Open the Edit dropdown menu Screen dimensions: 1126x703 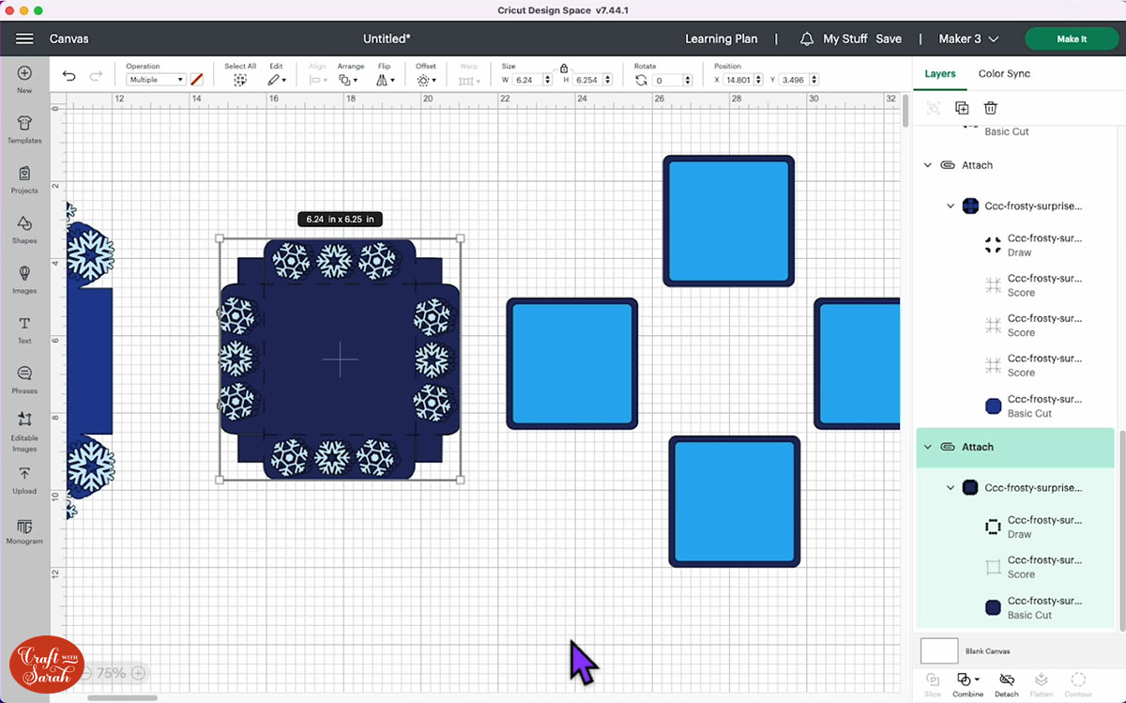pyautogui.click(x=277, y=80)
